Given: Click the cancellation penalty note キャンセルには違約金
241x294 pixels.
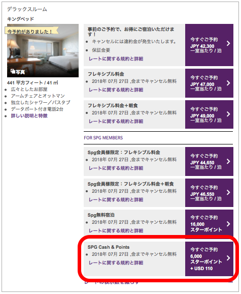Looking at the screenshot, I should click(134, 42).
